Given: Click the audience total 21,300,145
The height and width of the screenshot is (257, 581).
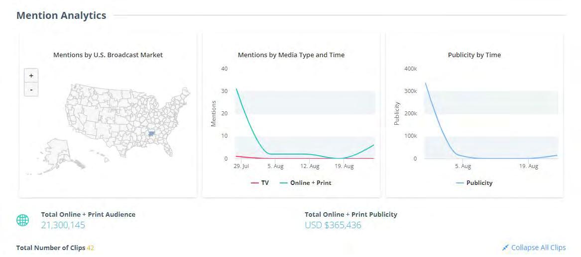Looking at the screenshot, I should [63, 225].
